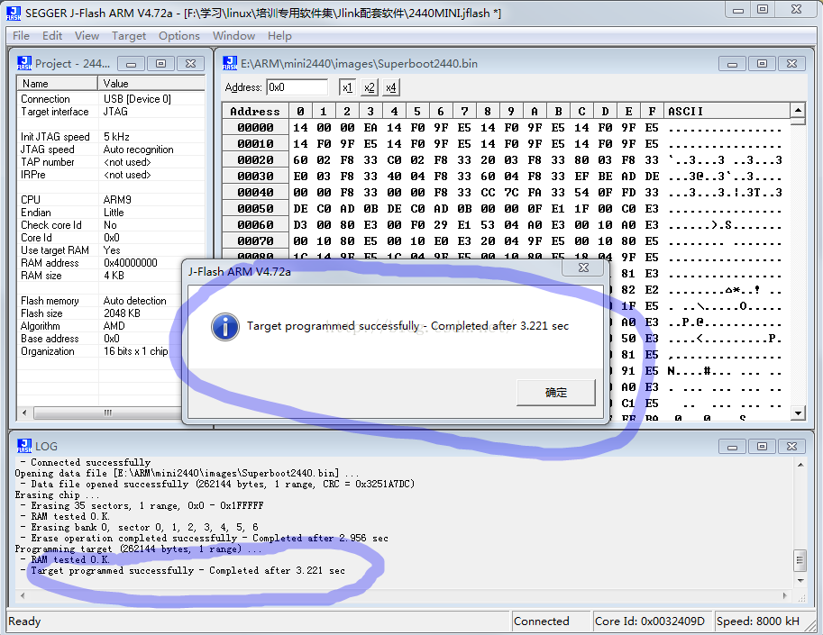The image size is (823, 635).
Task: Click the 确定 button in the dialog
Action: [556, 392]
